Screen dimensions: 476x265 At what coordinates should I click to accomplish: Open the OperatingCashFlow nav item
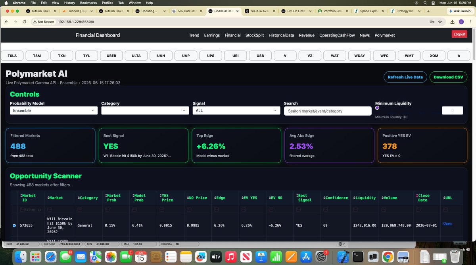tap(337, 35)
